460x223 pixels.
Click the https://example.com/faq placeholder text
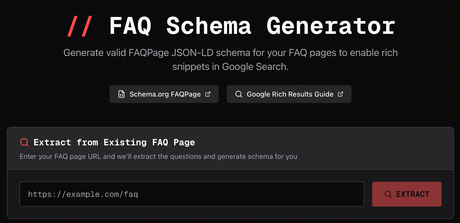pyautogui.click(x=83, y=194)
